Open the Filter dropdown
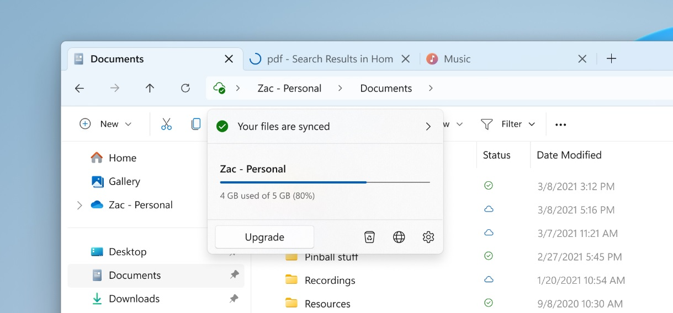 click(x=508, y=124)
